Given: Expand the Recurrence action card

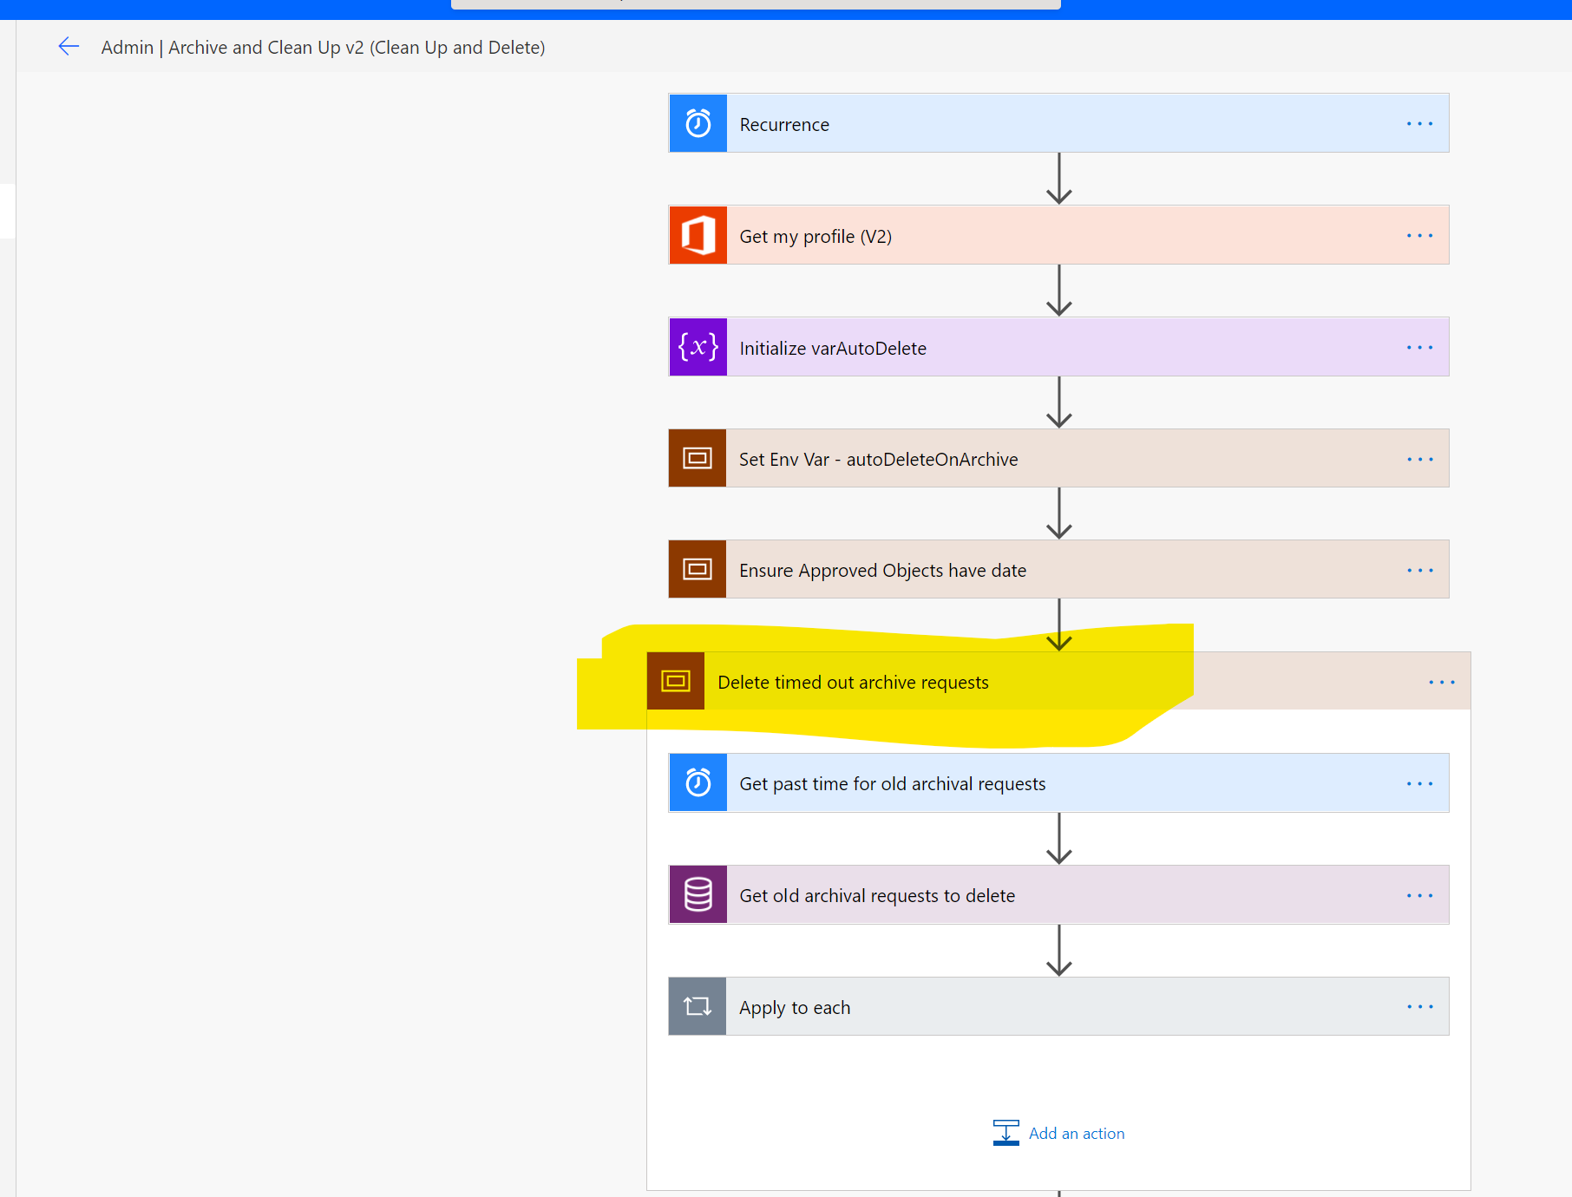Looking at the screenshot, I should pyautogui.click(x=1041, y=123).
